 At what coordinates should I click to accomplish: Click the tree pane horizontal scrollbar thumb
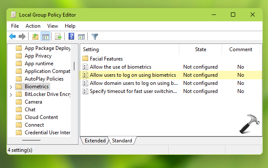click(x=31, y=140)
